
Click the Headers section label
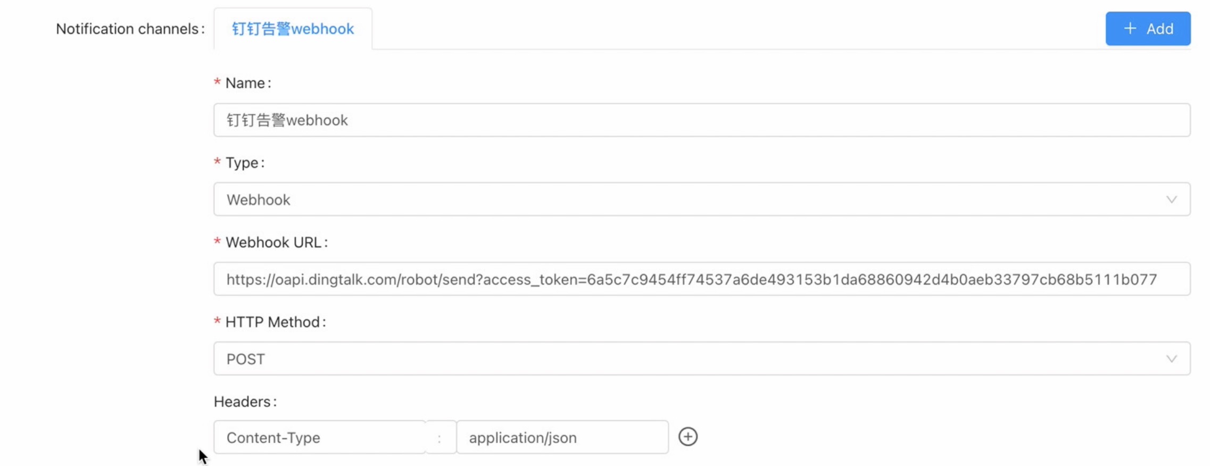[x=244, y=402]
